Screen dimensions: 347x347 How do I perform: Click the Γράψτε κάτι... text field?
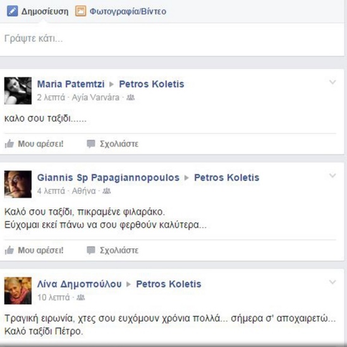[x=172, y=39]
